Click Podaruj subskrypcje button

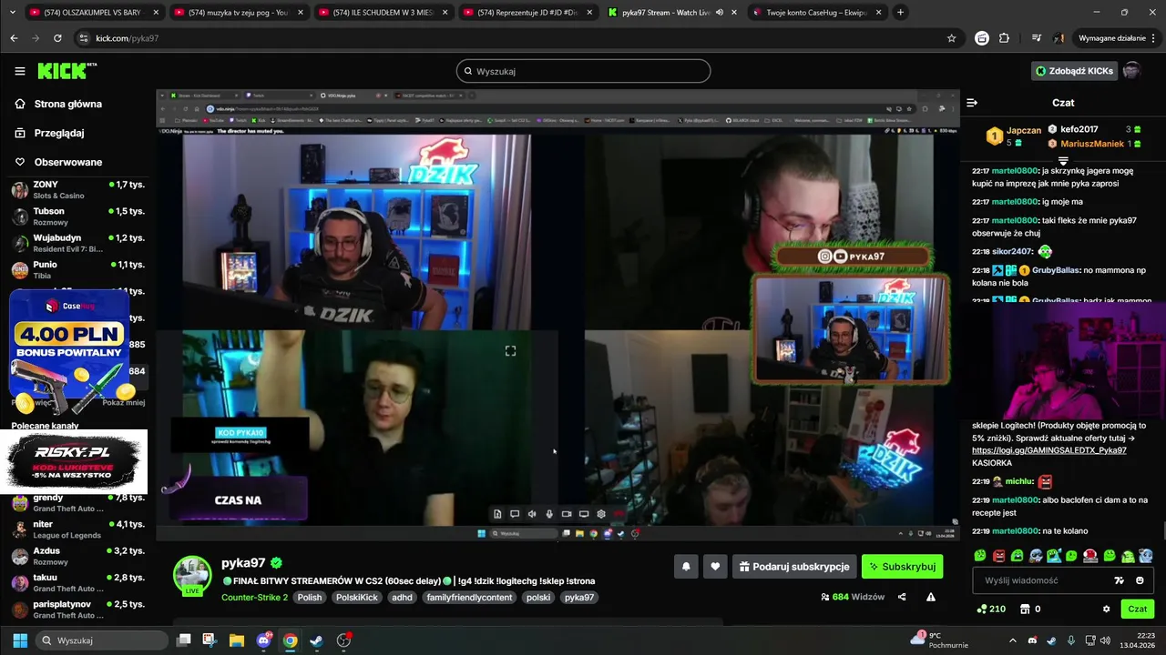(794, 567)
